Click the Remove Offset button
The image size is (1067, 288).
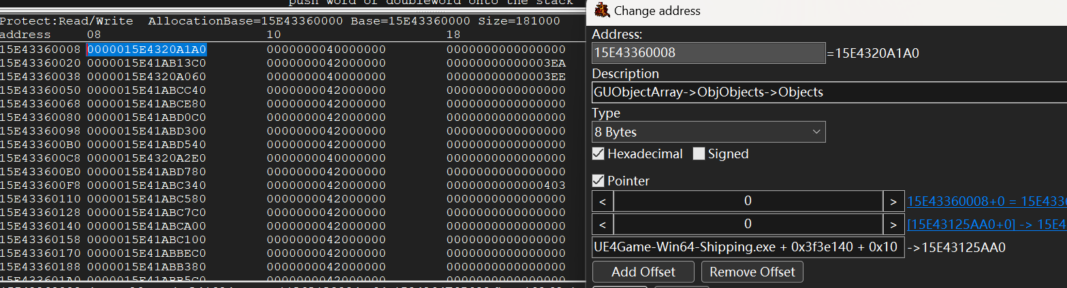[x=752, y=272]
